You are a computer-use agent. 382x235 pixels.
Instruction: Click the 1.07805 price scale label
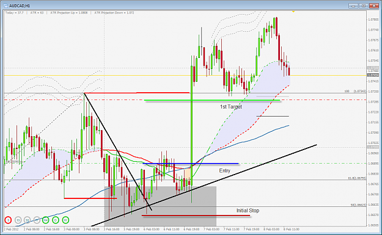point(373,20)
